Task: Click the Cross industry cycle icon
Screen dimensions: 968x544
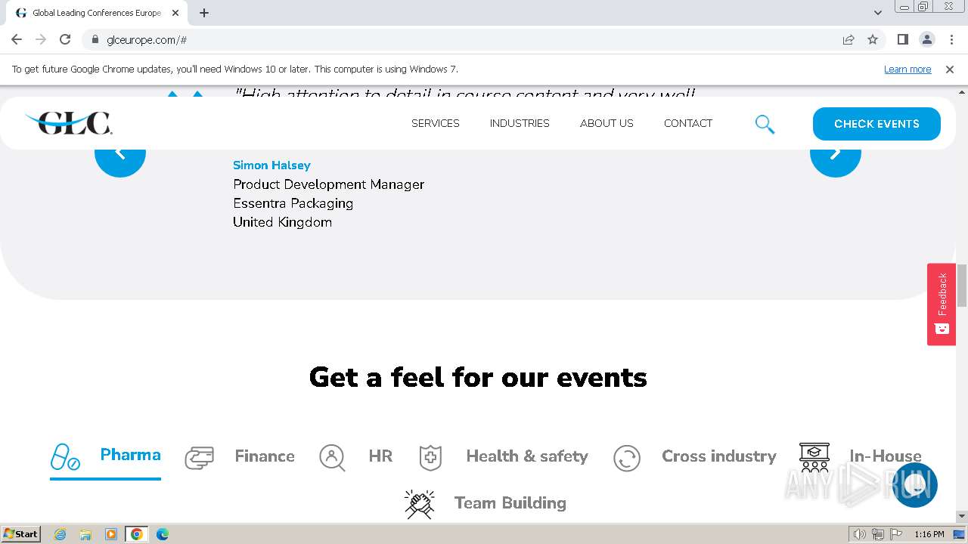Action: 627,457
